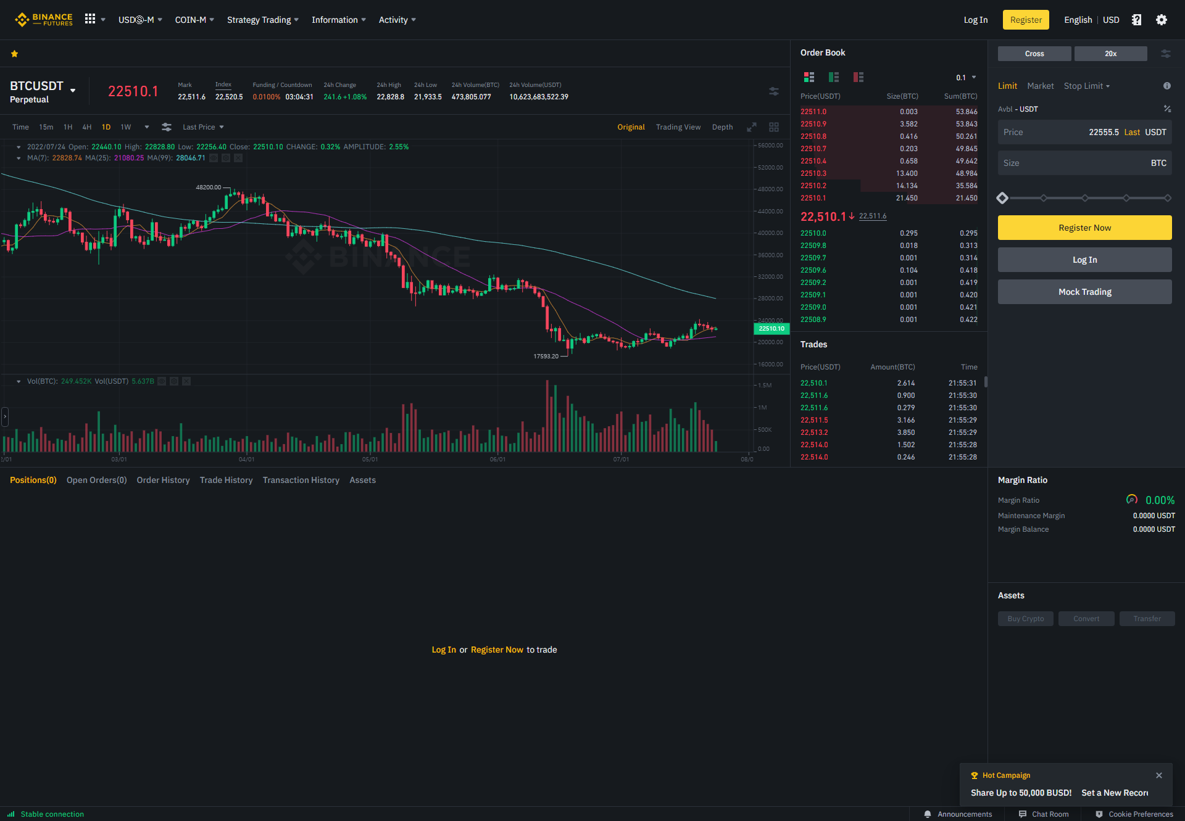
Task: Expand the Stop Limit order dropdown
Action: click(x=1087, y=86)
